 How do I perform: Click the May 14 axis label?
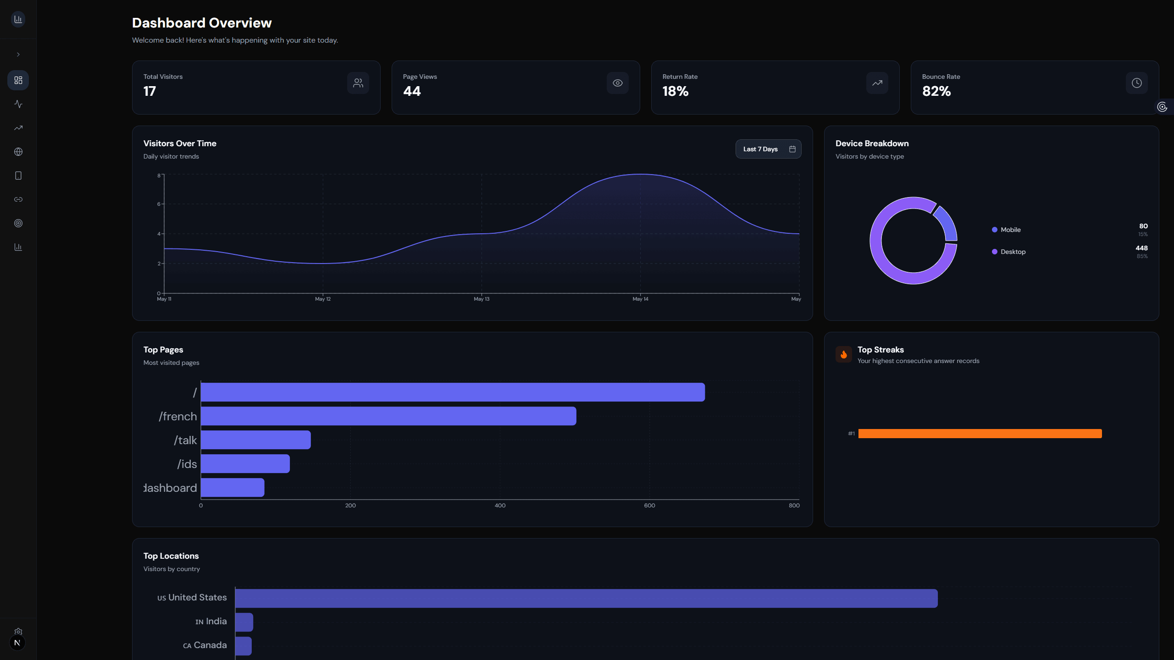641,299
